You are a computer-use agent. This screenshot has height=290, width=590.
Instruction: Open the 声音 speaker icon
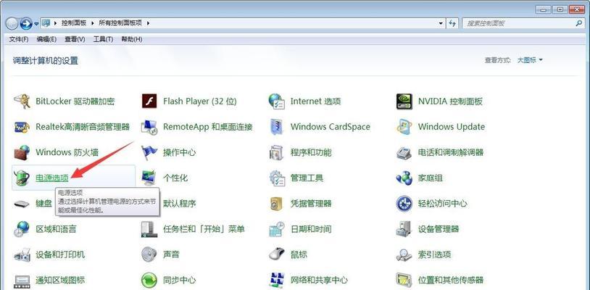(x=149, y=254)
